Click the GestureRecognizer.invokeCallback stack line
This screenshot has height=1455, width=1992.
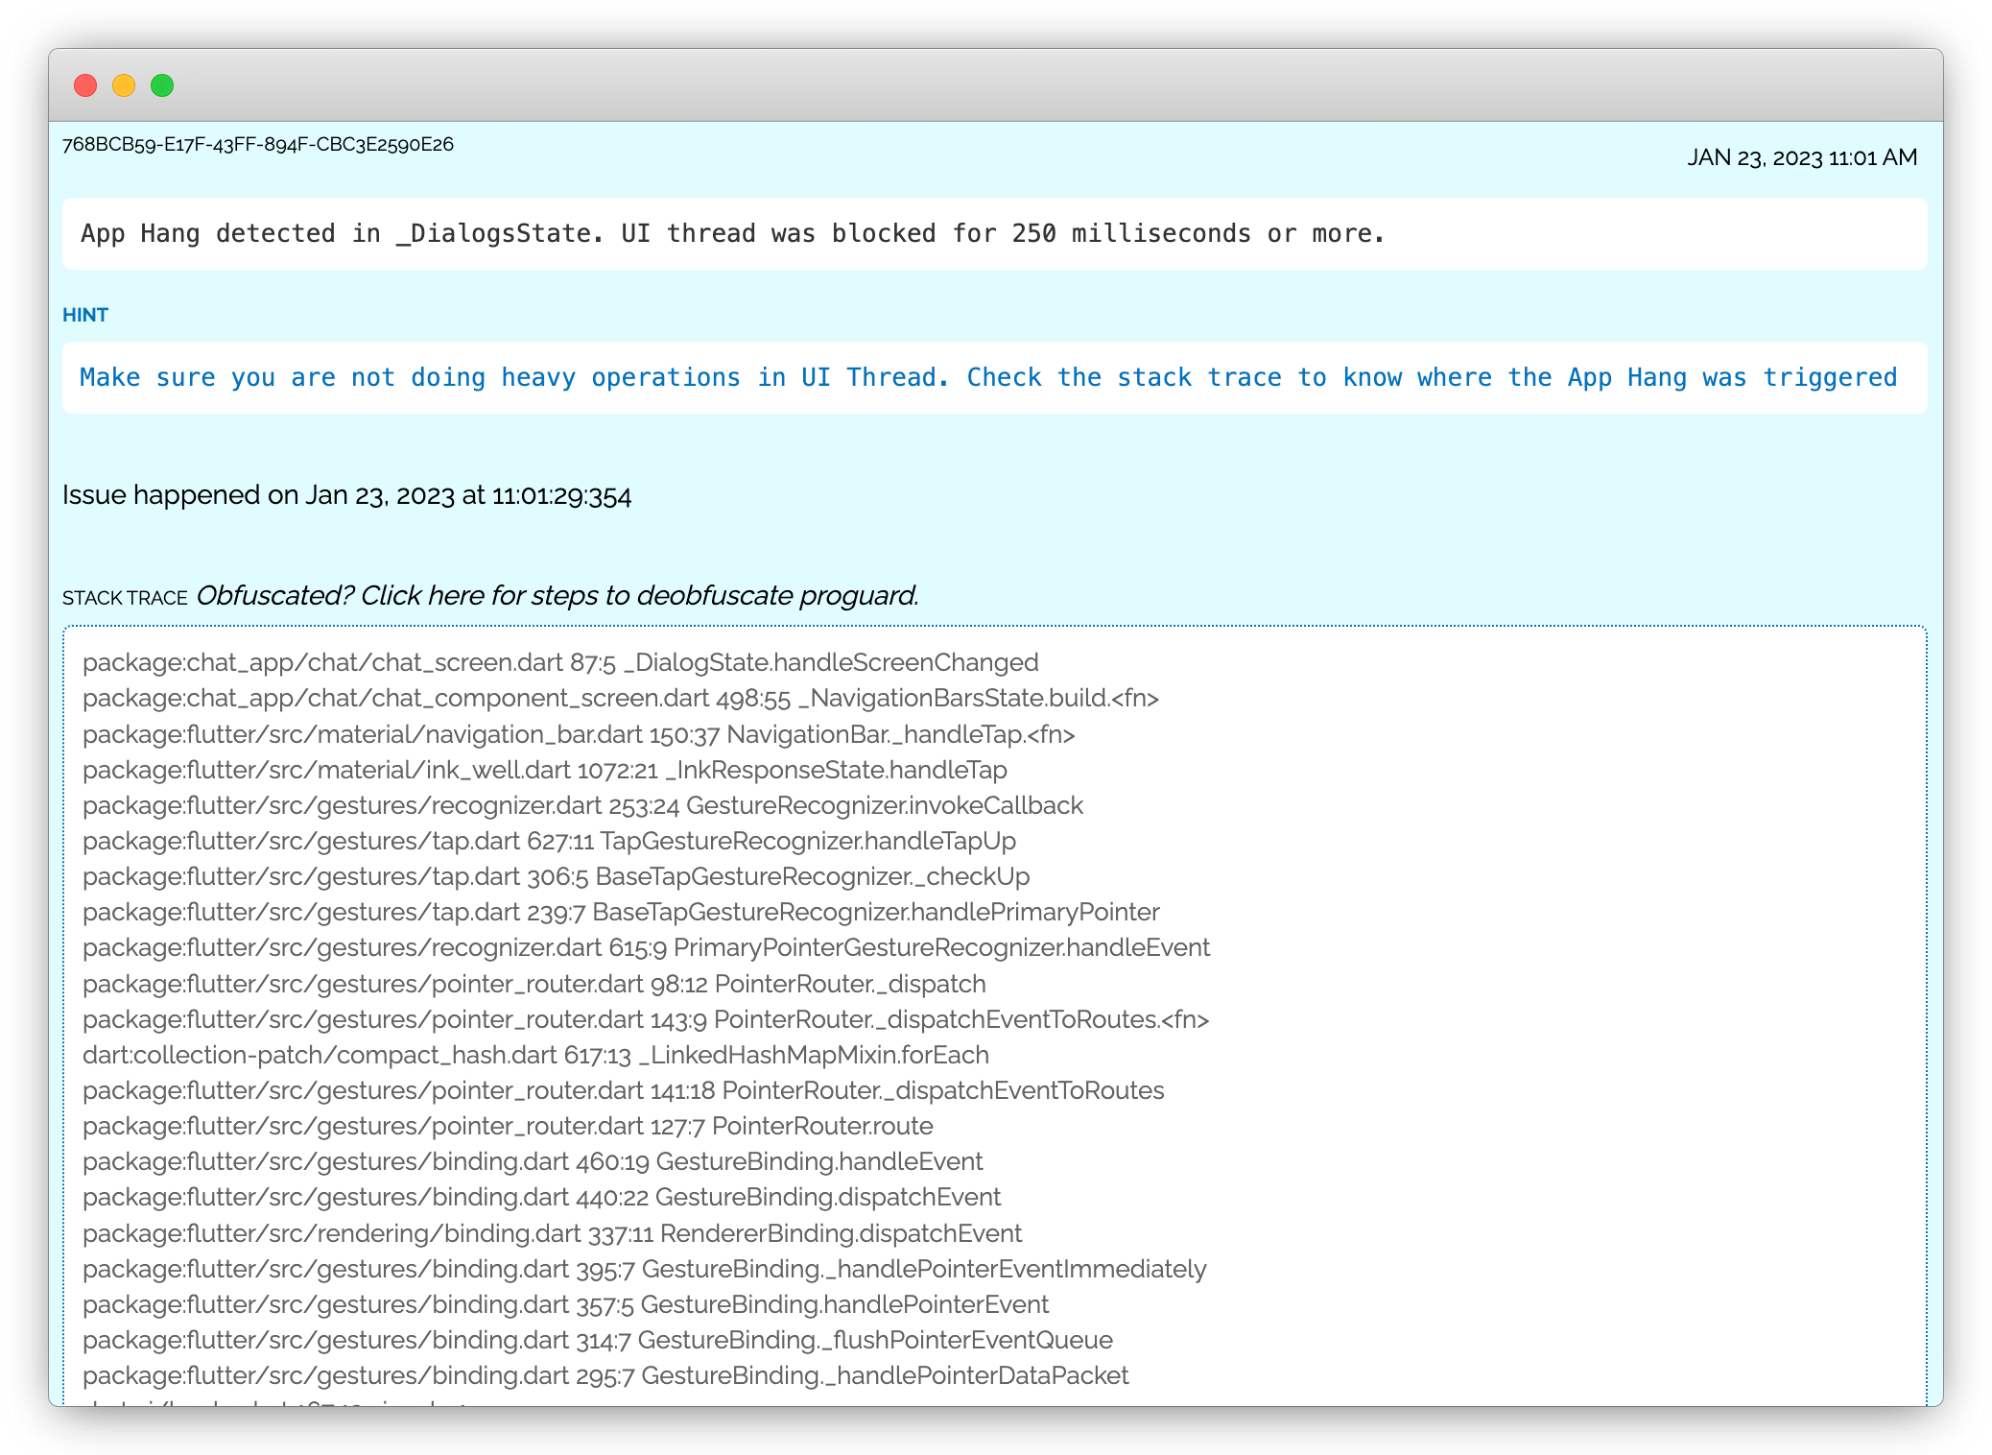[x=582, y=806]
